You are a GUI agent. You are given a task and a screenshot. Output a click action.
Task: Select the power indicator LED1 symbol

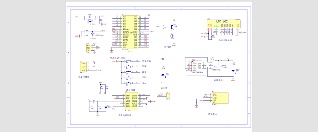click(x=233, y=71)
